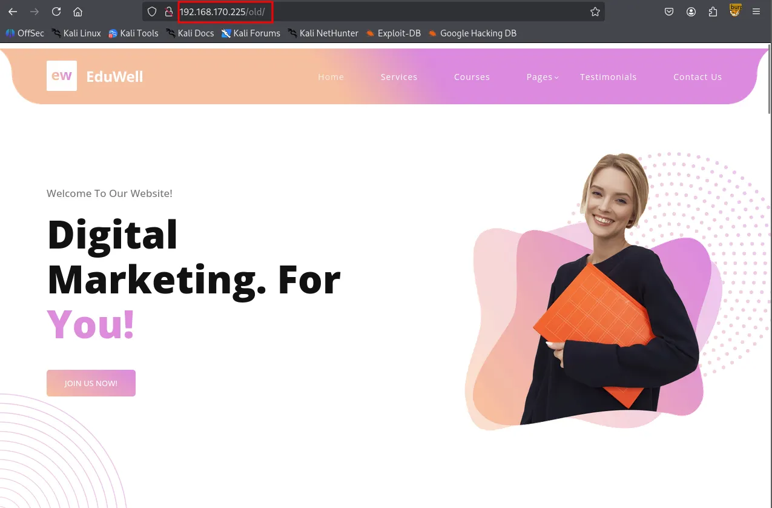
Task: Open the Firefox account icon
Action: tap(691, 12)
